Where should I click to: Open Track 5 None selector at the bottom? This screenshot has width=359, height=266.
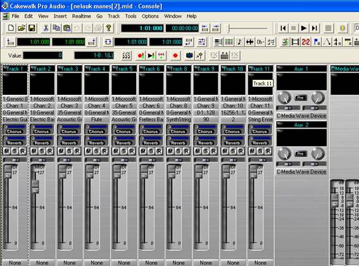click(124, 263)
